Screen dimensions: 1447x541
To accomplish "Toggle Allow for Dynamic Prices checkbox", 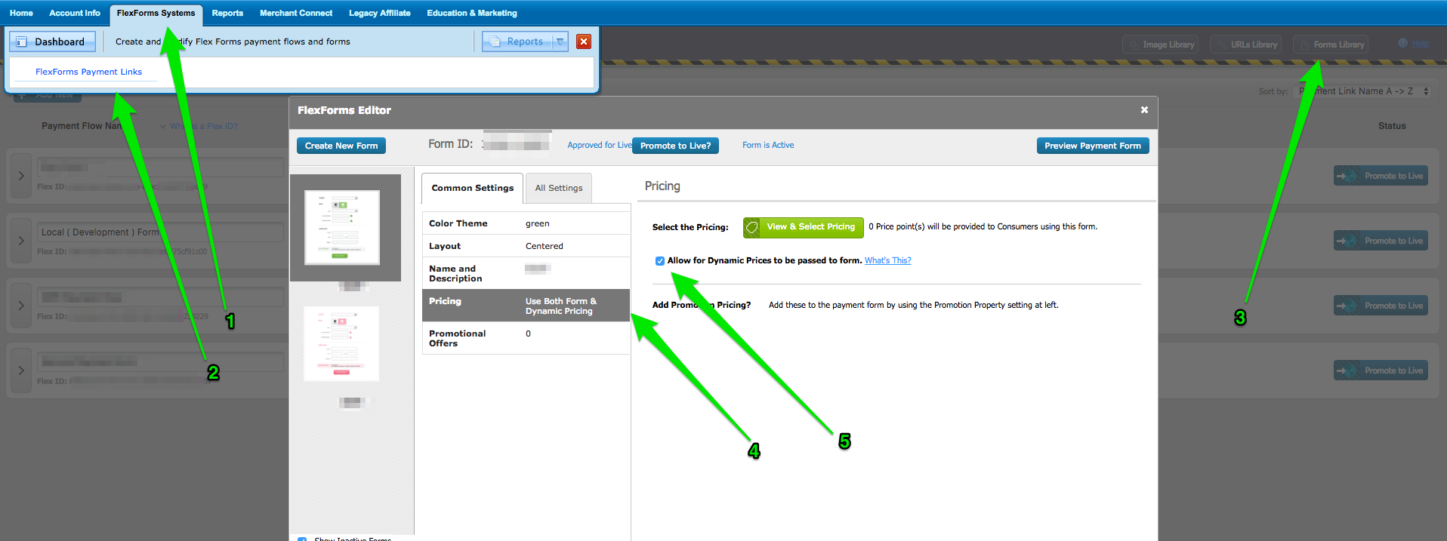I will point(660,261).
